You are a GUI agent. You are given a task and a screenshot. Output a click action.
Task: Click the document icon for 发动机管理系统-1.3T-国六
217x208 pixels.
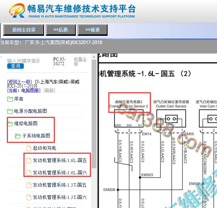click(x=29, y=198)
